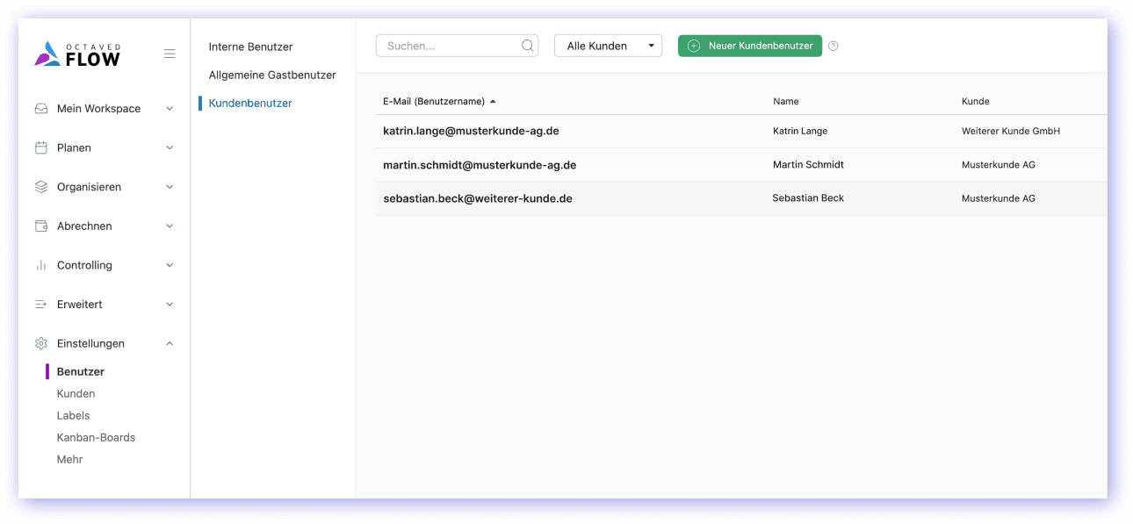Screen dimensions: 1133x524
Task: Click the Octaved Flow logo
Action: 77,54
